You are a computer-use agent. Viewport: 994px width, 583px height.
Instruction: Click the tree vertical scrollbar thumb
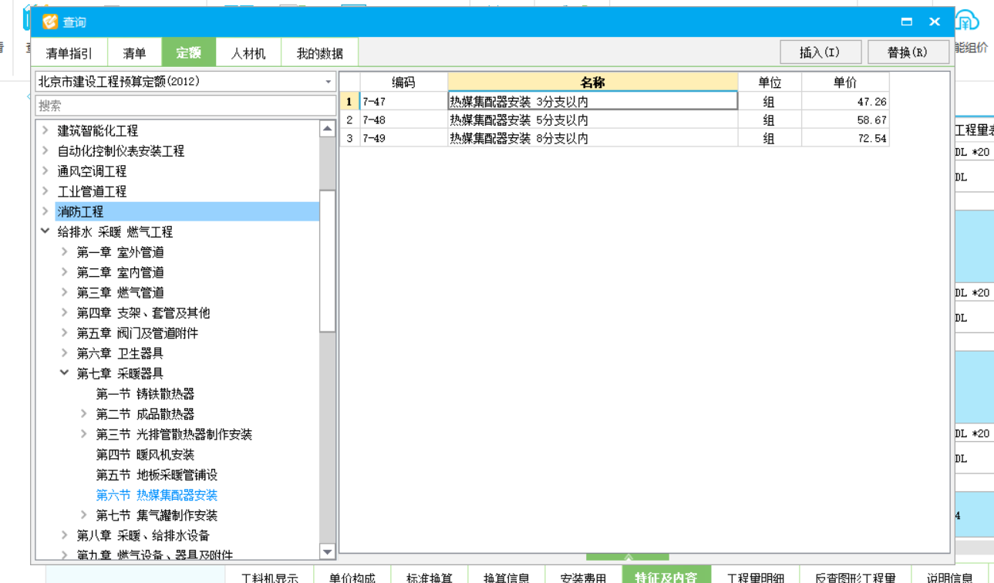point(328,261)
